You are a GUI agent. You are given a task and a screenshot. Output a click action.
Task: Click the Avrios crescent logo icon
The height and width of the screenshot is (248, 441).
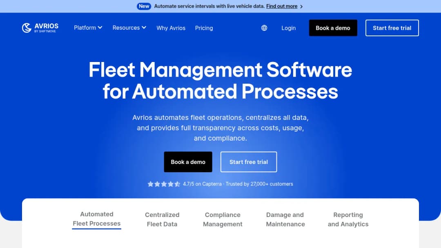point(27,28)
